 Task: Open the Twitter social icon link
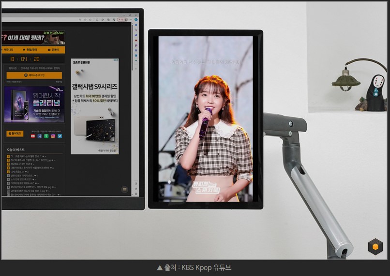60,136
